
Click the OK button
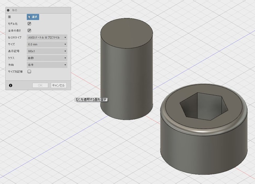pos(40,85)
